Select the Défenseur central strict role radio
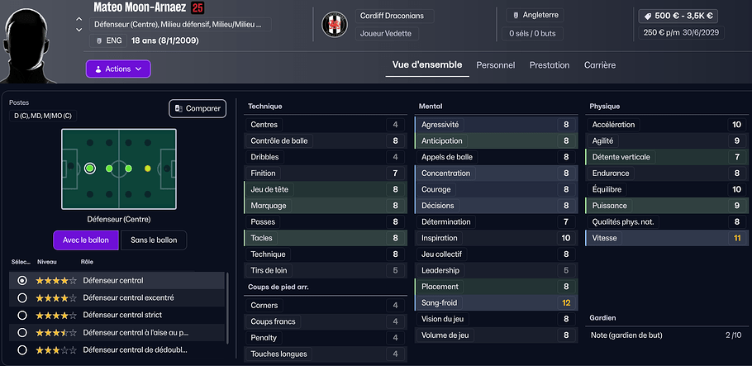Viewport: 752px width, 366px height. 22,315
